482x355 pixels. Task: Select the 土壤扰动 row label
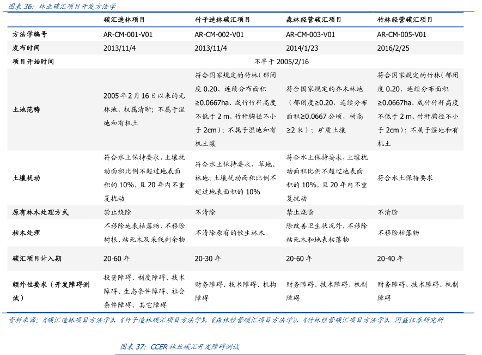(26, 178)
